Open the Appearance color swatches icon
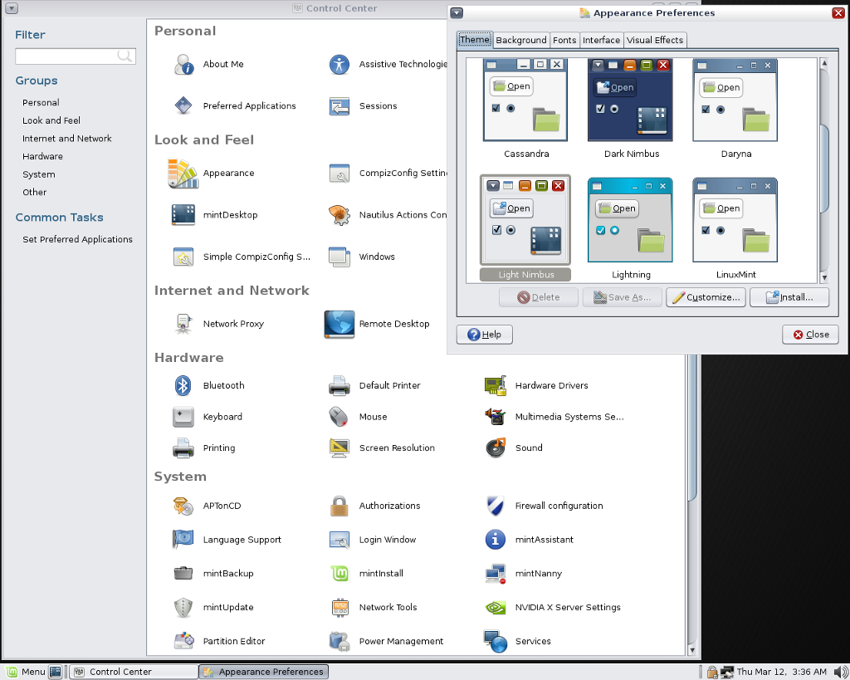This screenshot has width=850, height=680. (183, 173)
